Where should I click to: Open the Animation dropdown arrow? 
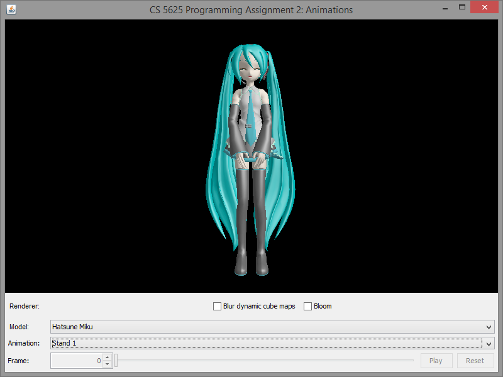tap(489, 343)
